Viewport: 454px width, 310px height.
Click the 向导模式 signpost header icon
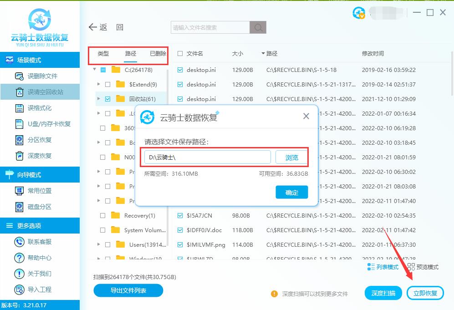(x=9, y=174)
